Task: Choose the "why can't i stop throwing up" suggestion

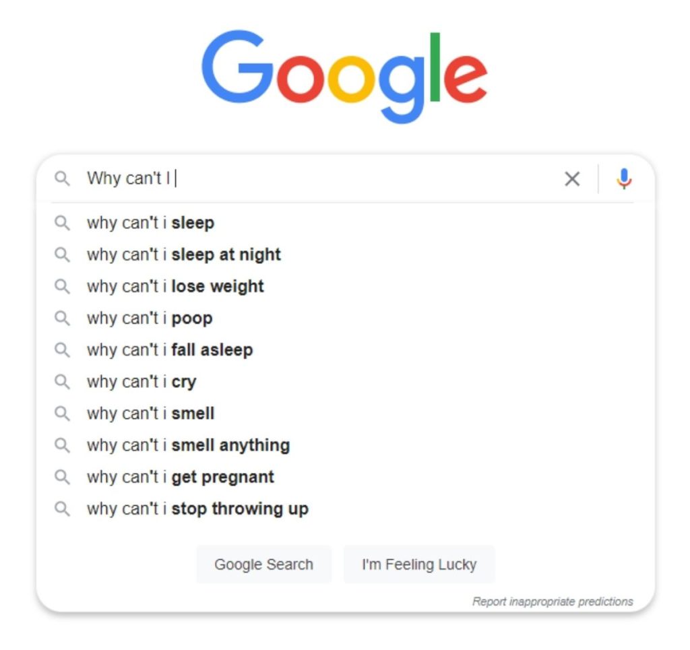Action: click(197, 509)
